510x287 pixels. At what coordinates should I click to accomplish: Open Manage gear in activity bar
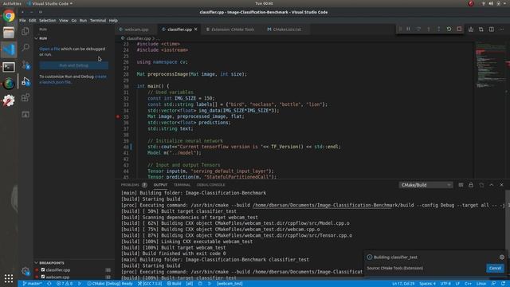click(25, 271)
